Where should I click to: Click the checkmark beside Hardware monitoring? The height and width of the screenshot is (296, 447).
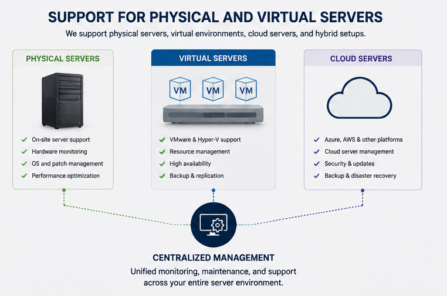click(x=24, y=152)
